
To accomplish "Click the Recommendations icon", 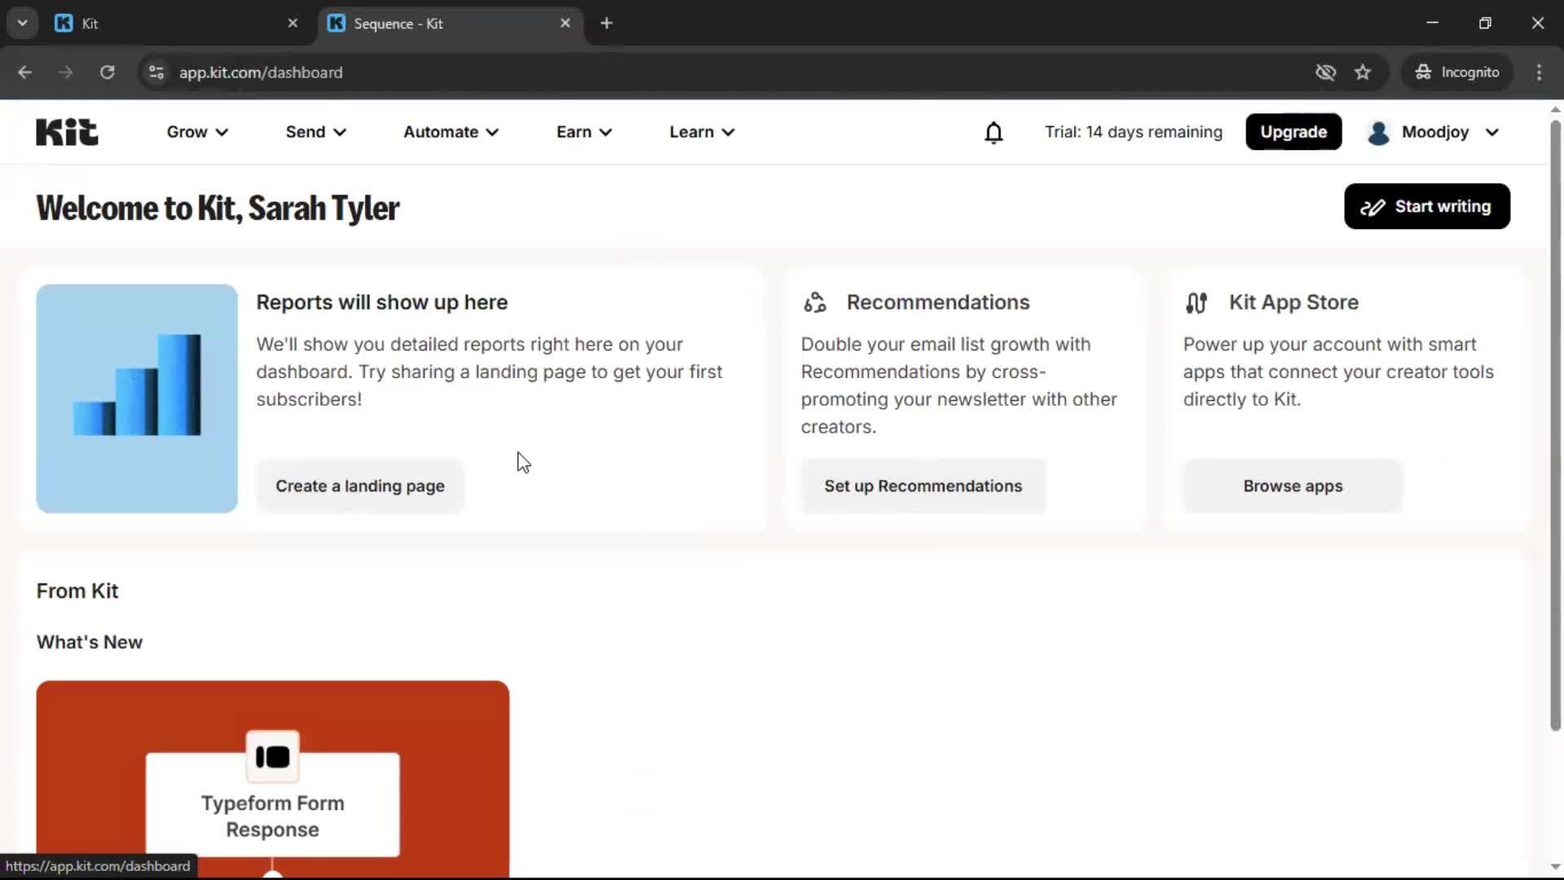I will pyautogui.click(x=815, y=302).
